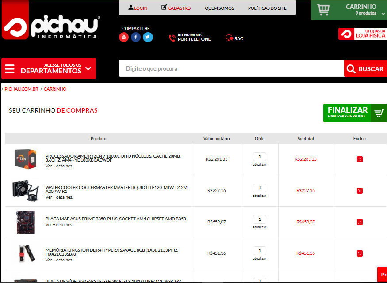This screenshot has height=283, width=387.
Task: Expand the Carrinho dropdown arrow
Action: (x=383, y=14)
